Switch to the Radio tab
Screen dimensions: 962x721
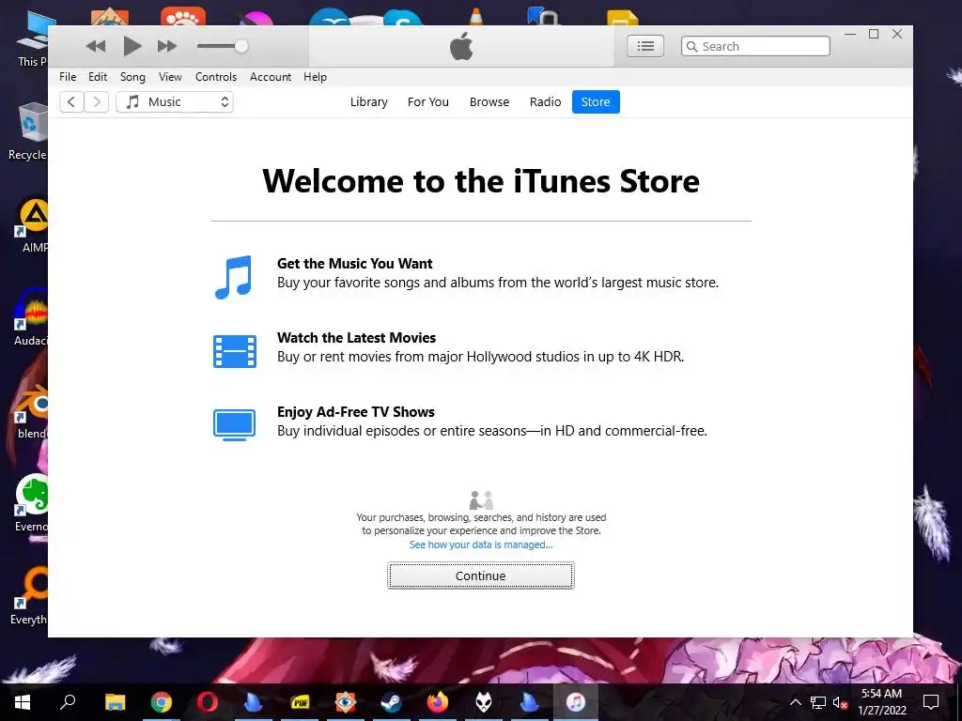[x=546, y=101]
